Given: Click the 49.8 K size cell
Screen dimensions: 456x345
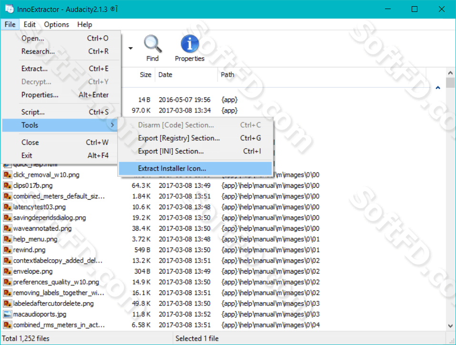Looking at the screenshot, I should tap(141, 304).
